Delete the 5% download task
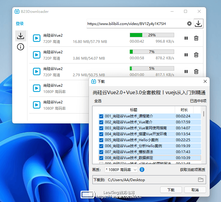The width and height of the screenshot is (221, 202). coord(196,72)
